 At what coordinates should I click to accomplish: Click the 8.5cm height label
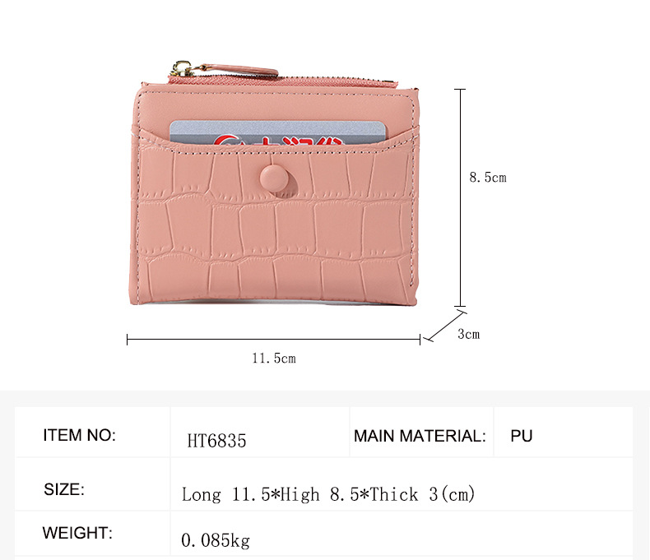click(x=488, y=178)
